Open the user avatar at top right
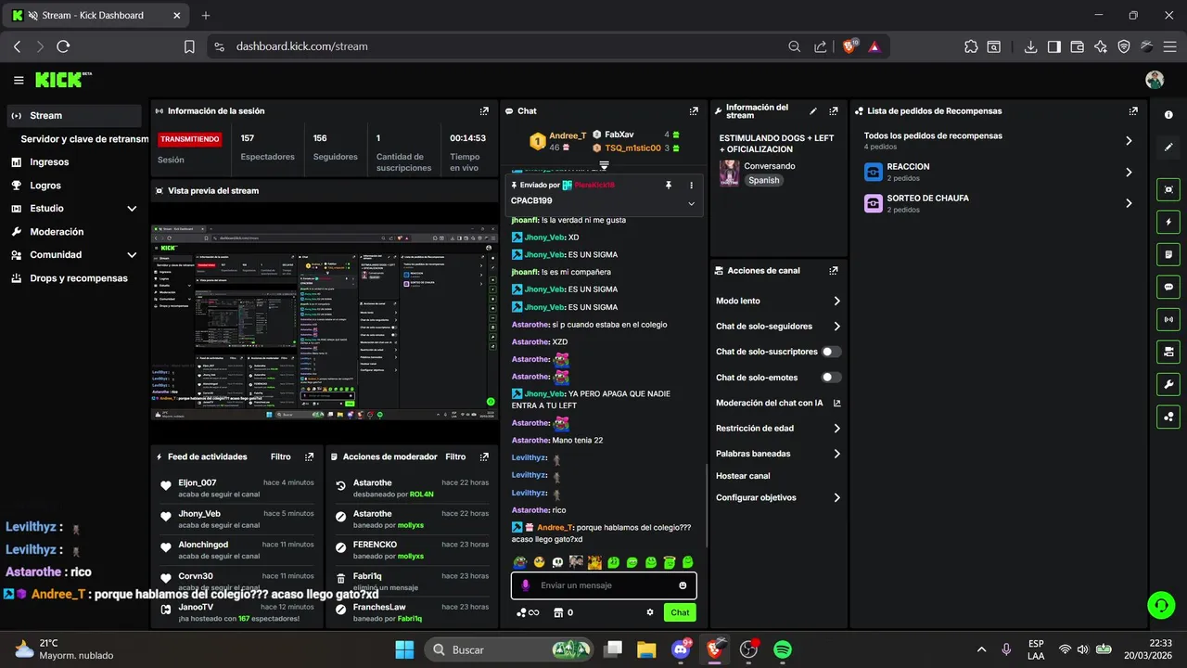 [1155, 80]
